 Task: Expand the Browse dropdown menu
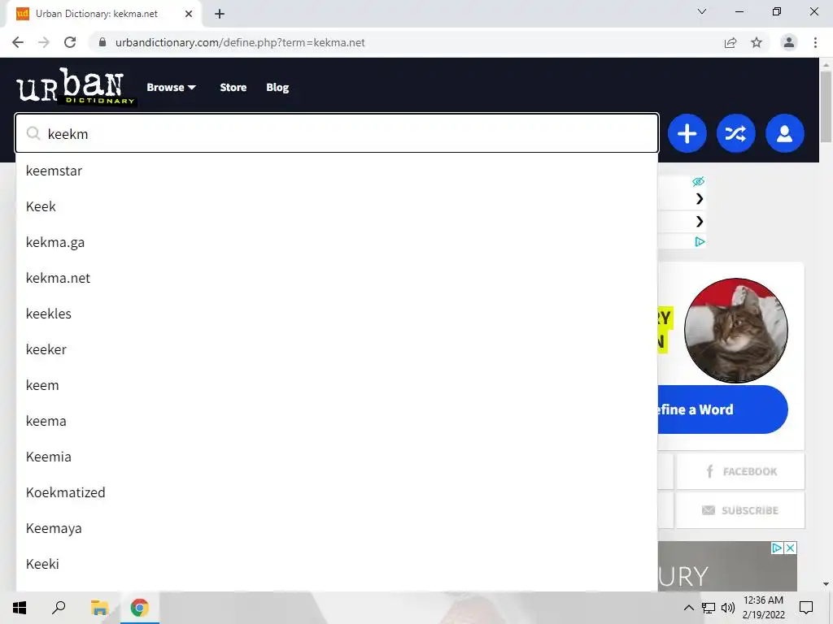tap(171, 88)
